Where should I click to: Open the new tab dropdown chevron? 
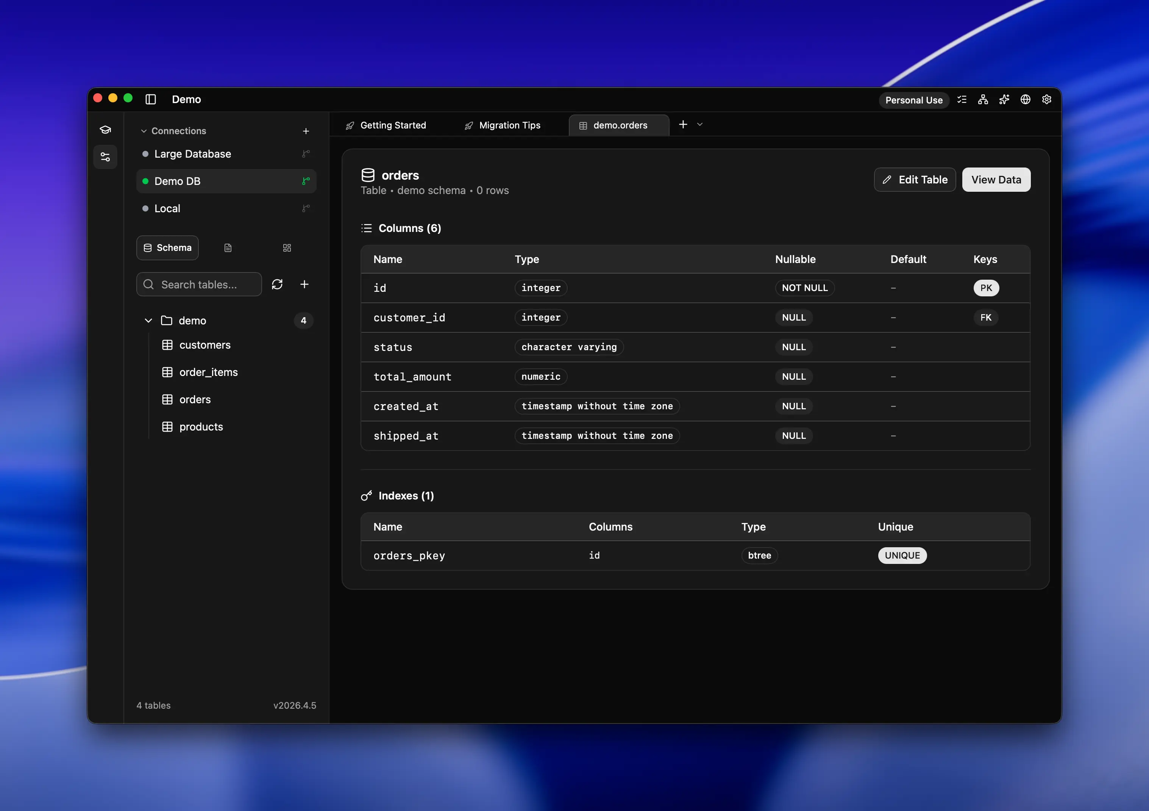pyautogui.click(x=699, y=125)
